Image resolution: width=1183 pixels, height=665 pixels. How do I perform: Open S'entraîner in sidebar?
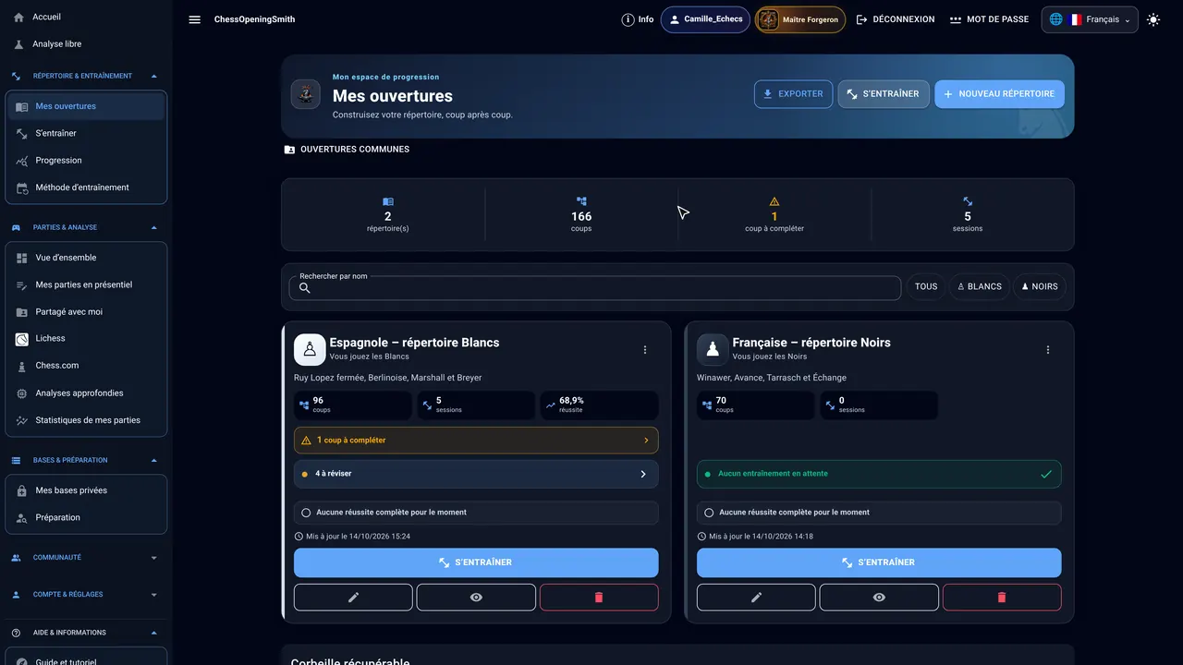coord(86,133)
